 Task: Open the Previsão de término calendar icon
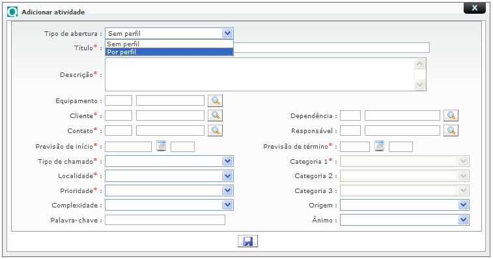[379, 146]
